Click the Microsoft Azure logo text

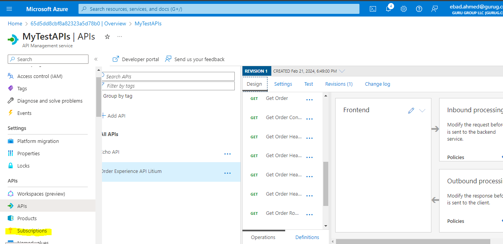(47, 9)
